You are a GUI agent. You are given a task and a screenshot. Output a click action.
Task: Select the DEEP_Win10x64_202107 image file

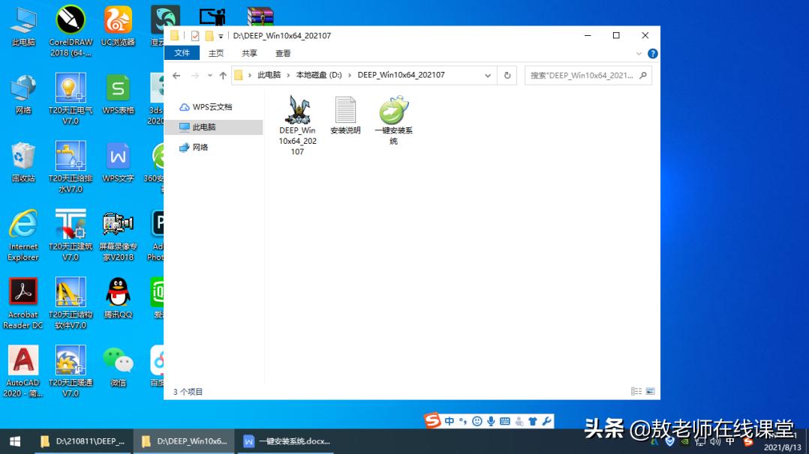coord(297,112)
